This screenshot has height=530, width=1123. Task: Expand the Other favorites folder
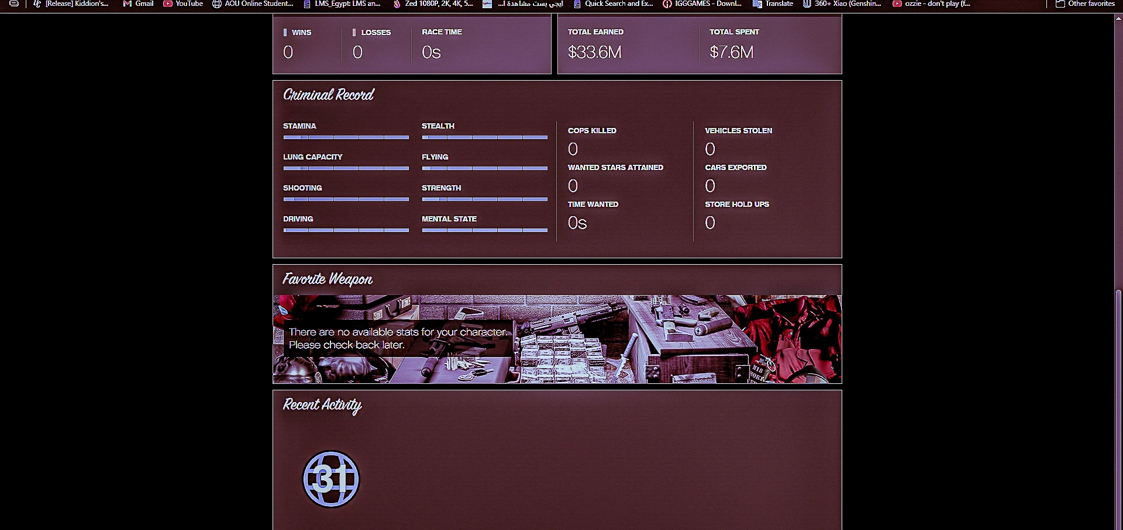coord(1085,4)
